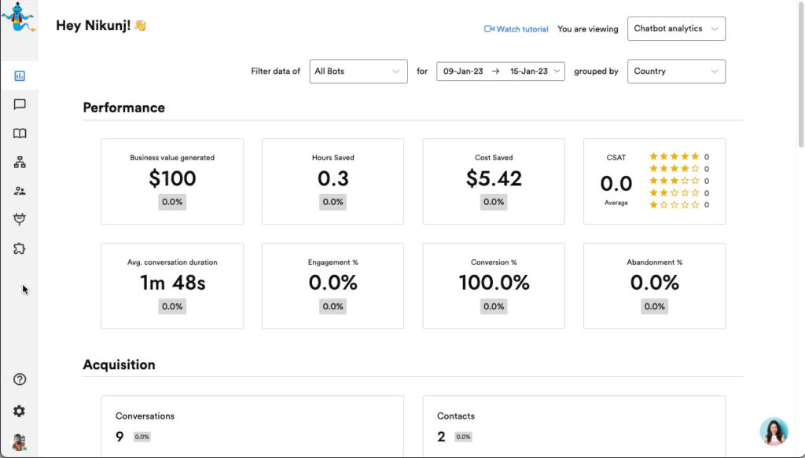Click the help question mark icon
The width and height of the screenshot is (805, 458).
tap(20, 379)
